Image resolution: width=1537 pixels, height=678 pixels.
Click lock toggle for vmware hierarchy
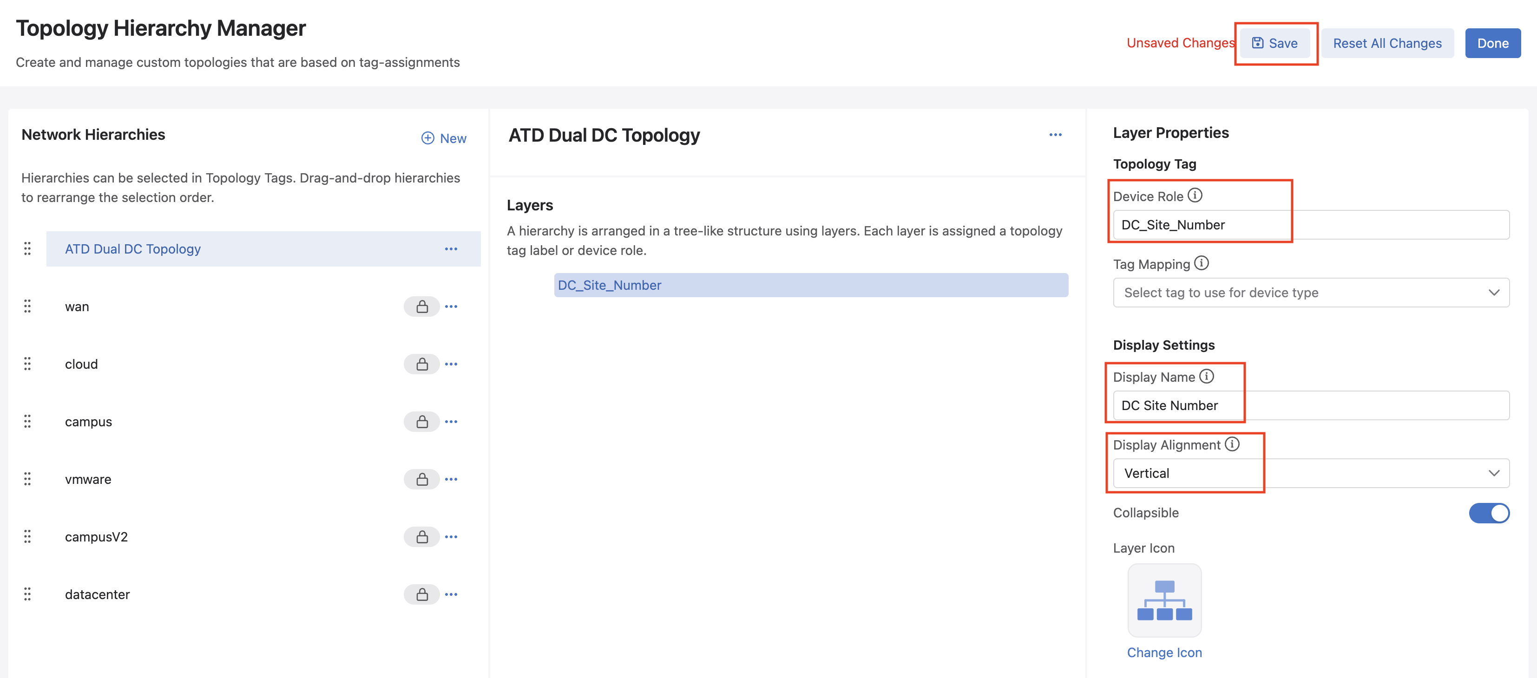click(422, 479)
